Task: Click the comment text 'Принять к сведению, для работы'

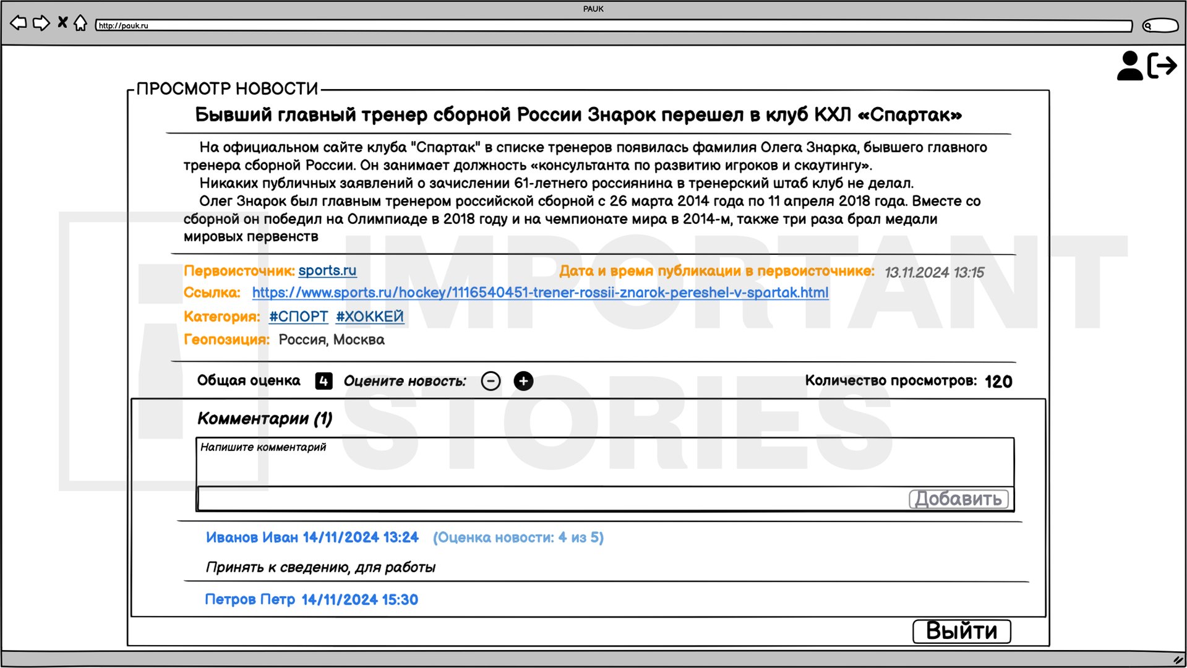Action: pyautogui.click(x=320, y=567)
